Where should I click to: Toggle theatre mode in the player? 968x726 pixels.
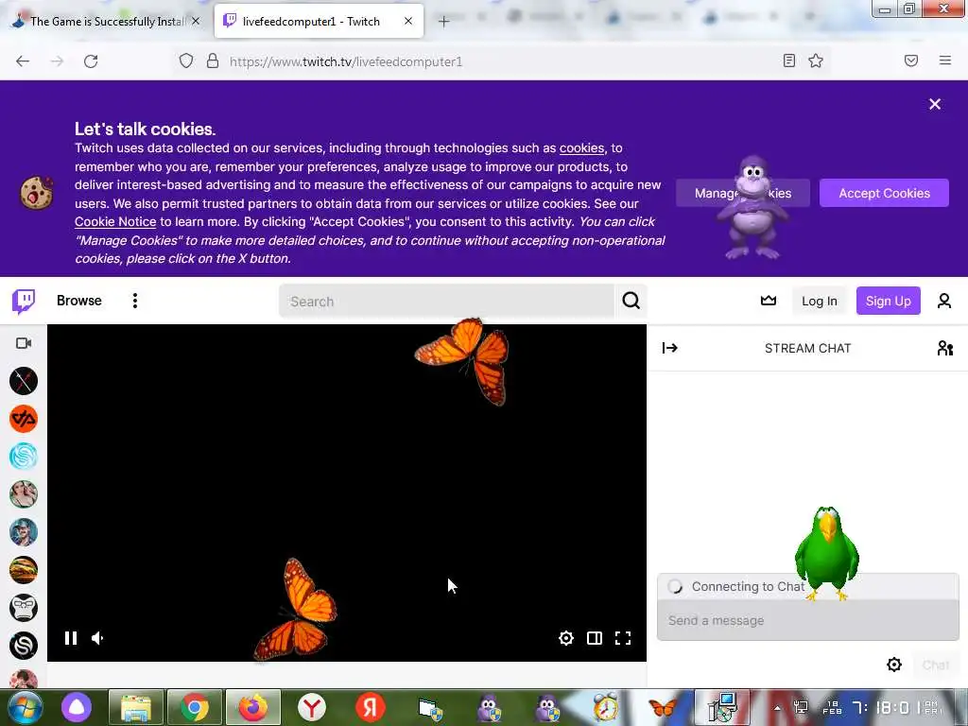pos(594,638)
